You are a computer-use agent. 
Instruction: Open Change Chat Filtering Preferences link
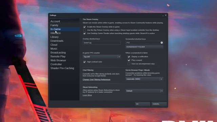[96, 80]
